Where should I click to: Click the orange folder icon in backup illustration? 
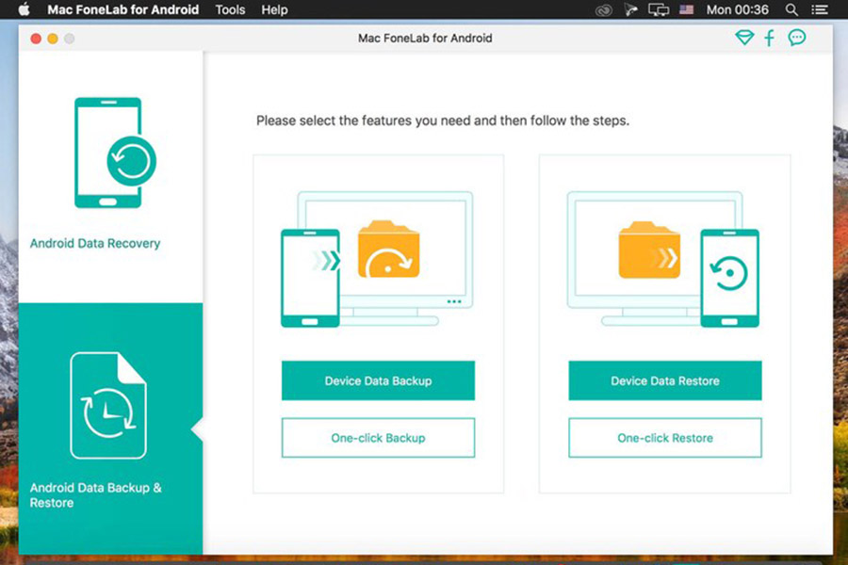coord(389,250)
